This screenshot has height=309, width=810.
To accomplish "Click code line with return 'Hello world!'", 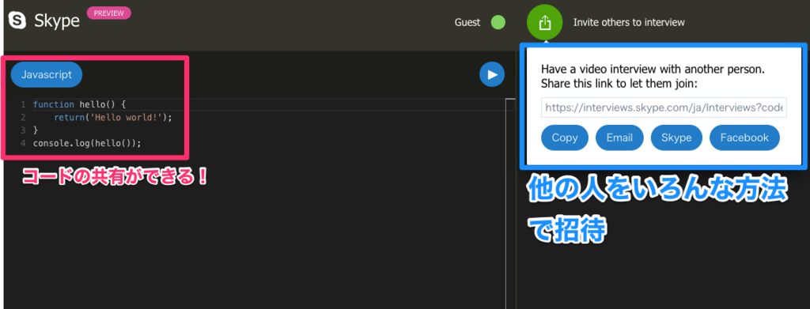I will point(112,118).
